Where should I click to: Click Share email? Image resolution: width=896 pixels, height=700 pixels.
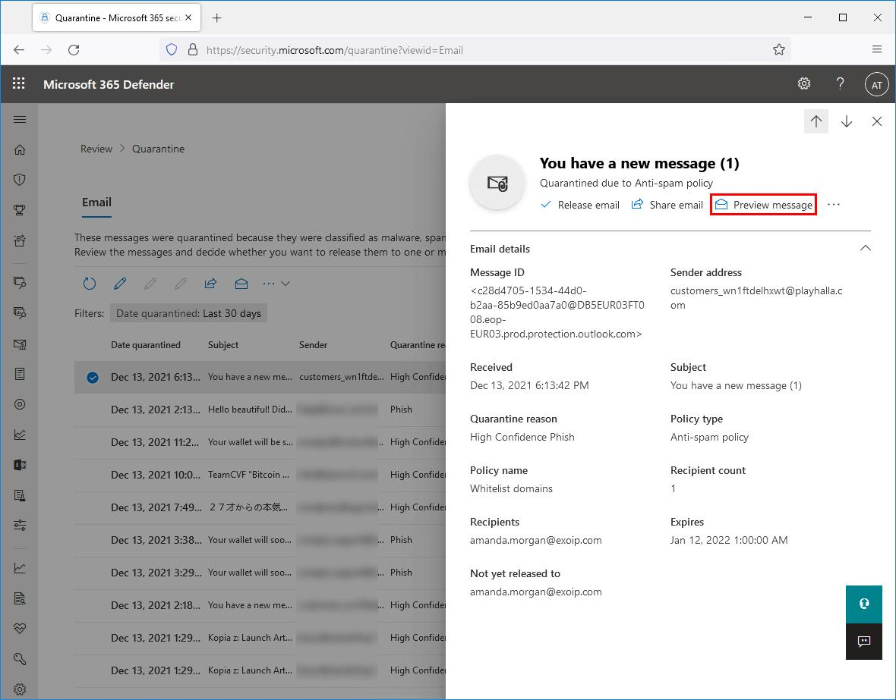tap(667, 205)
